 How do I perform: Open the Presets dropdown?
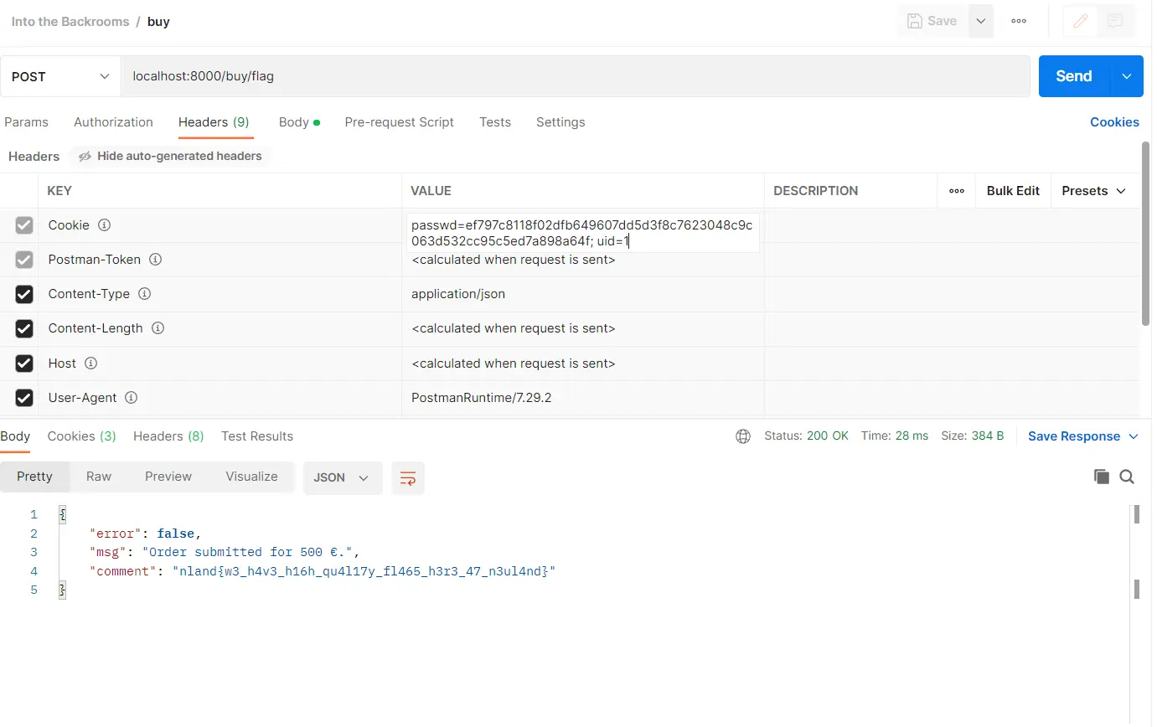[x=1093, y=191]
